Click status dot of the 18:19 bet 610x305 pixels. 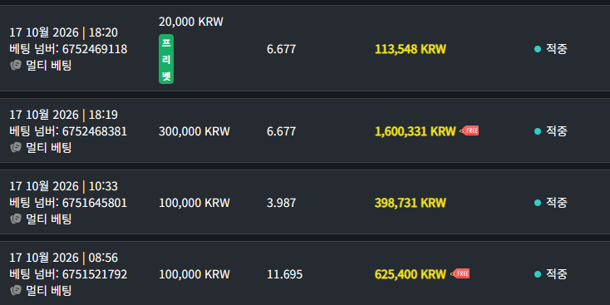(538, 131)
